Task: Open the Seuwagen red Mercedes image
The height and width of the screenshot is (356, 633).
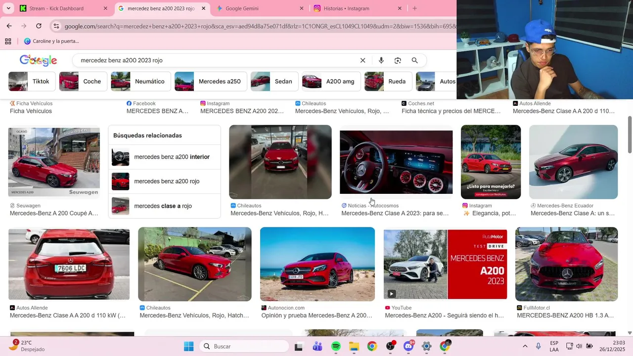Action: [54, 162]
